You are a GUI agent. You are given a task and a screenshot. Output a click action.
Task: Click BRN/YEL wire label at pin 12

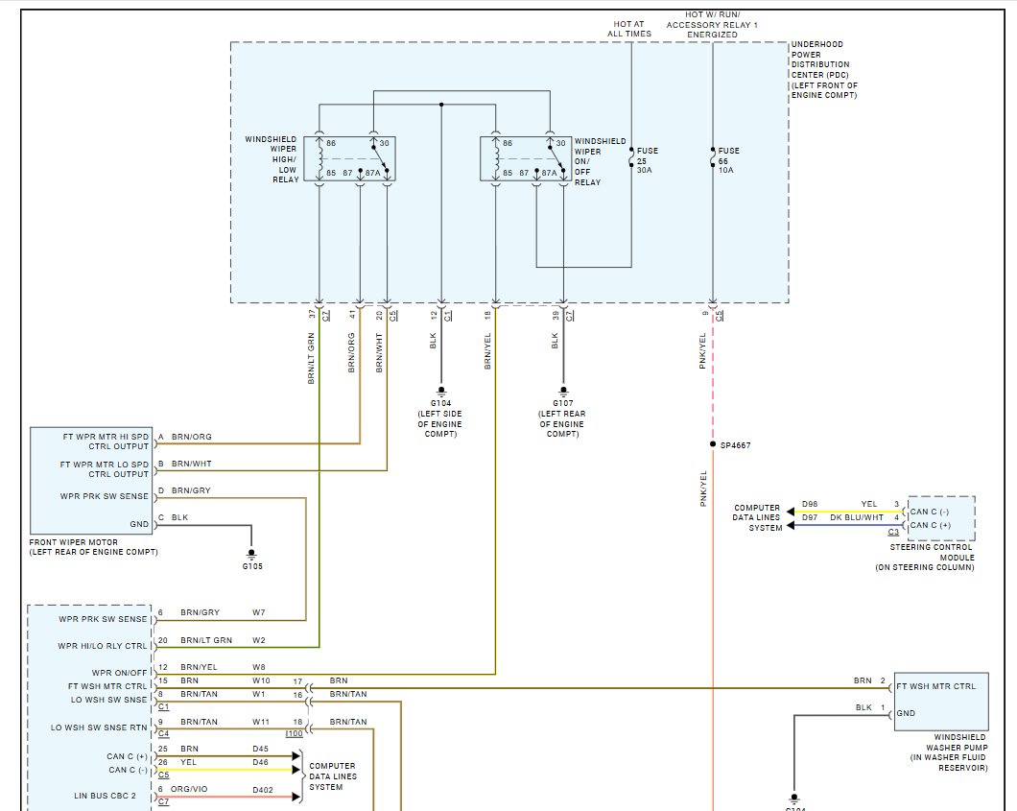tap(200, 667)
